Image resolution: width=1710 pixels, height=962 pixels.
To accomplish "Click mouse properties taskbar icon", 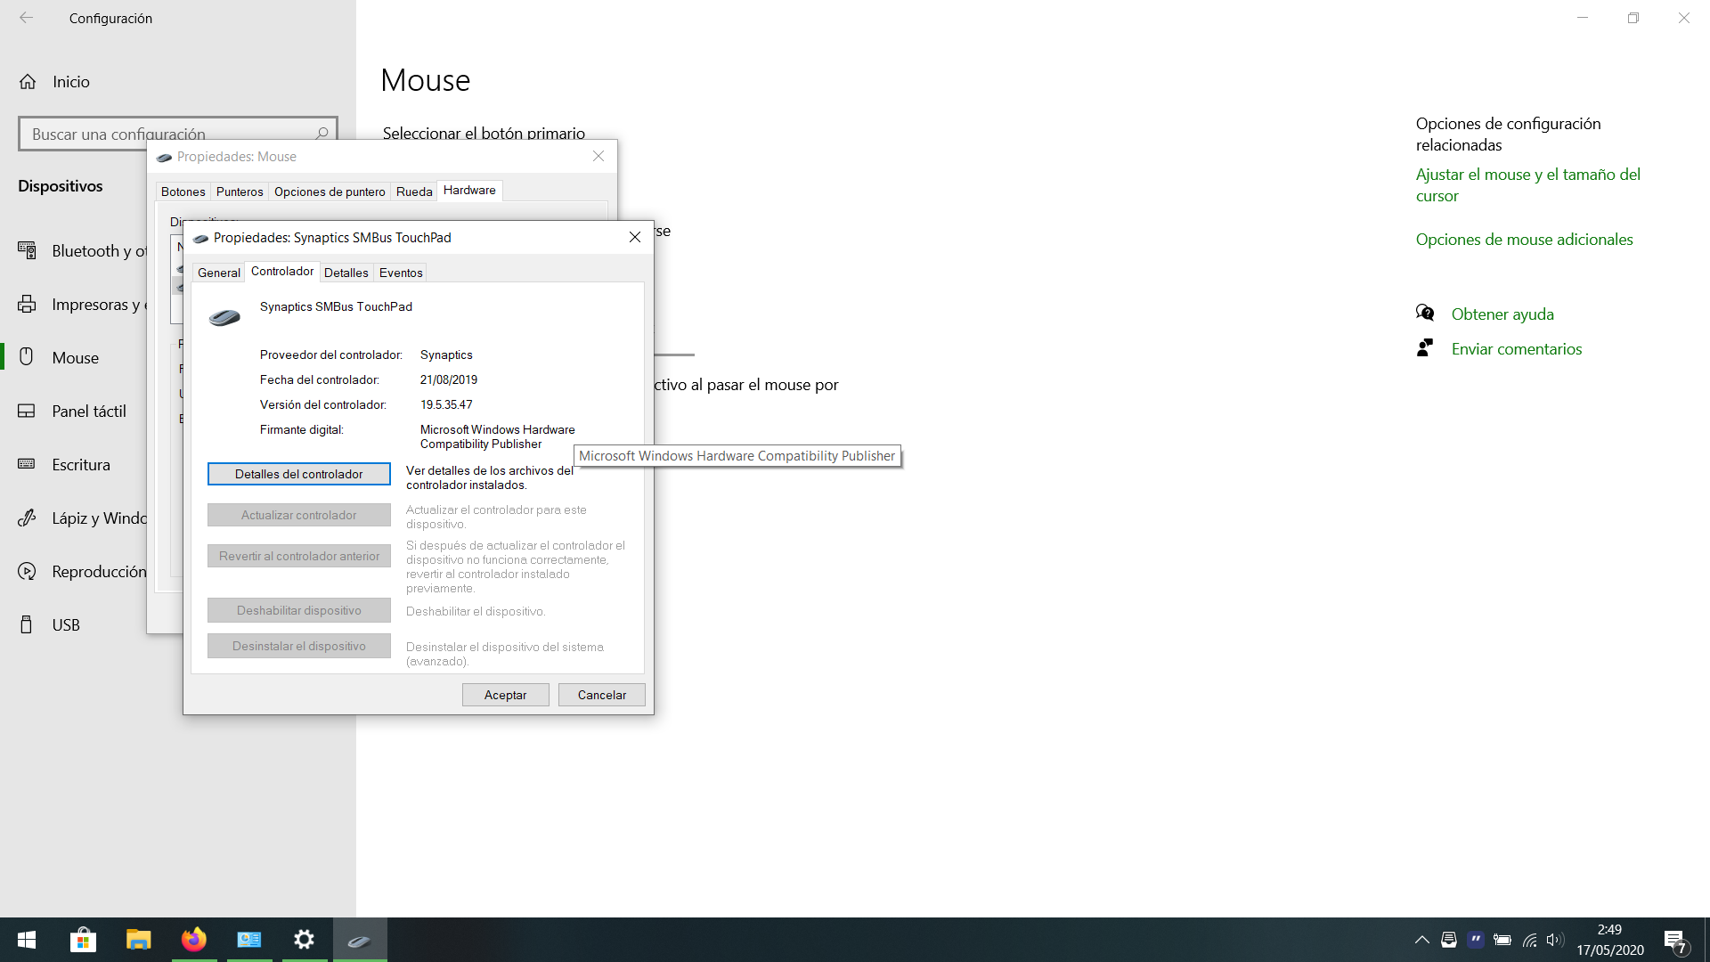I will [360, 940].
